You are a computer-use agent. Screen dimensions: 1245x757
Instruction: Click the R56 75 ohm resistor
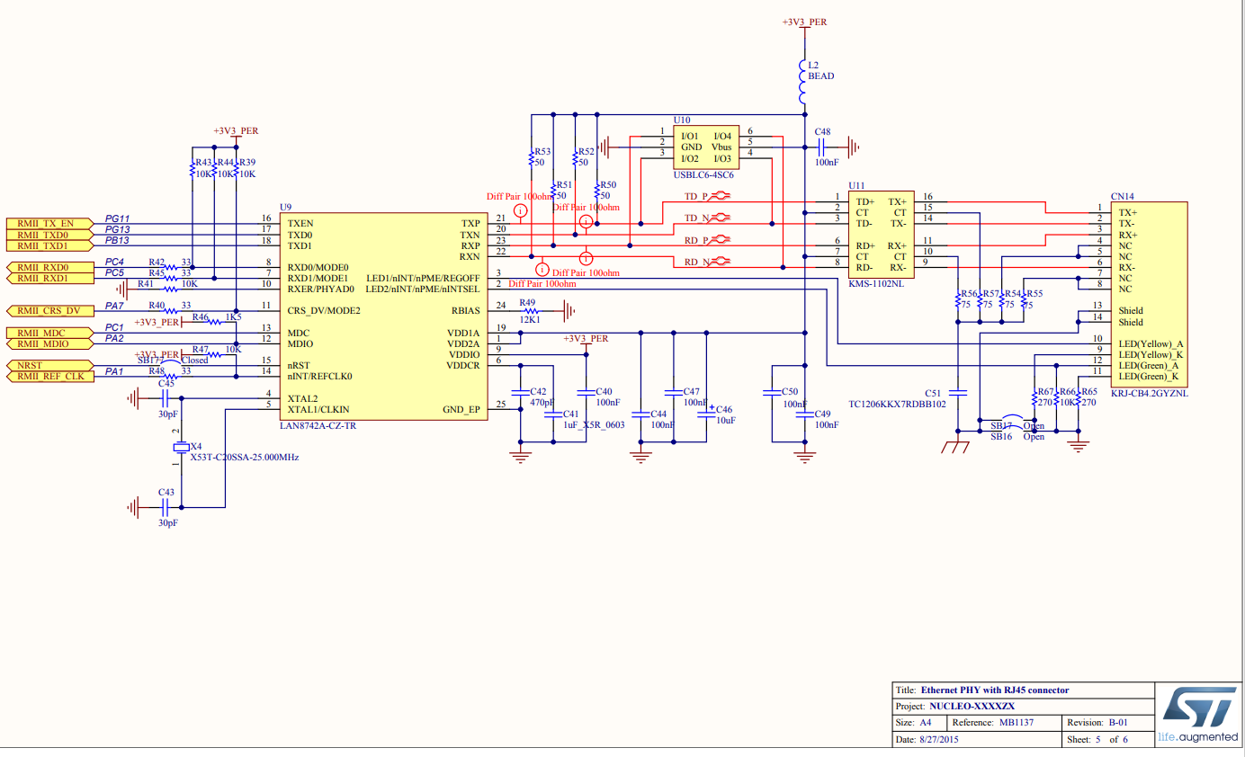point(958,300)
